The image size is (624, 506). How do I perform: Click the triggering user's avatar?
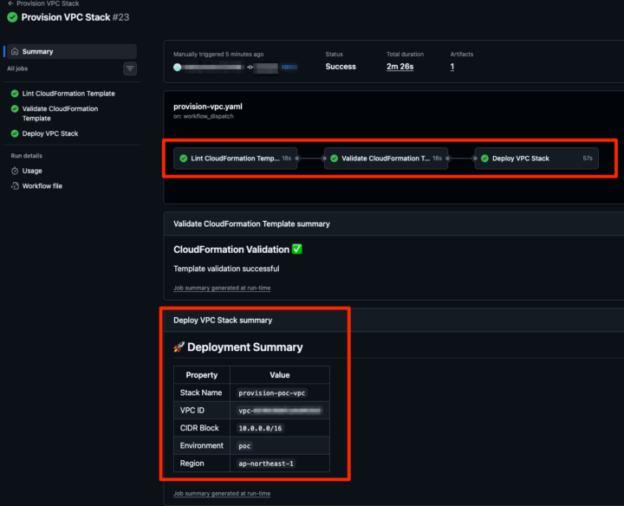178,67
